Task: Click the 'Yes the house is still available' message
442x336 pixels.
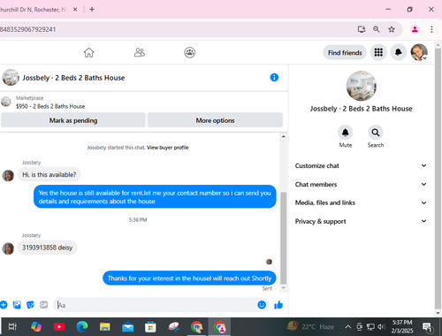Action: pos(155,196)
